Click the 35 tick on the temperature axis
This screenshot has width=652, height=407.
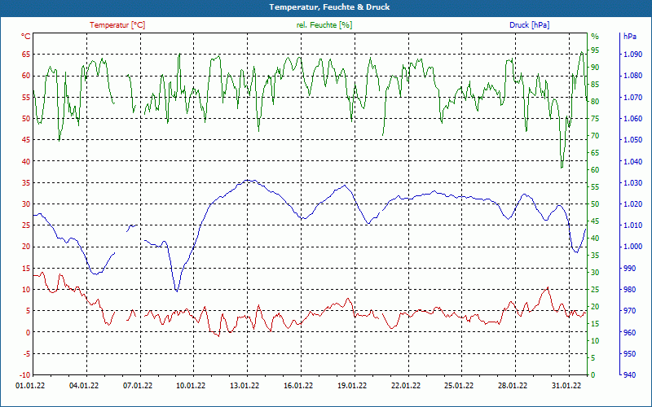pyautogui.click(x=26, y=182)
